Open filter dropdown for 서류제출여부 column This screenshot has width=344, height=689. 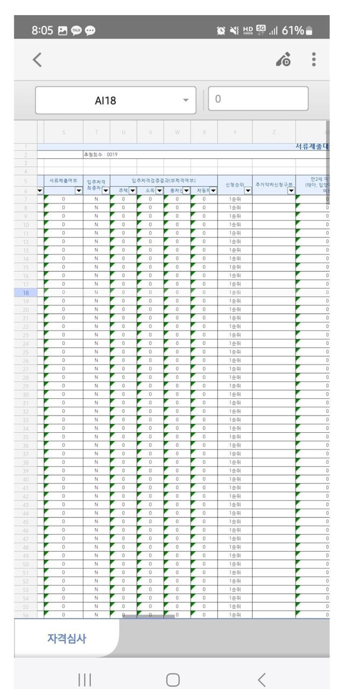coord(78,191)
